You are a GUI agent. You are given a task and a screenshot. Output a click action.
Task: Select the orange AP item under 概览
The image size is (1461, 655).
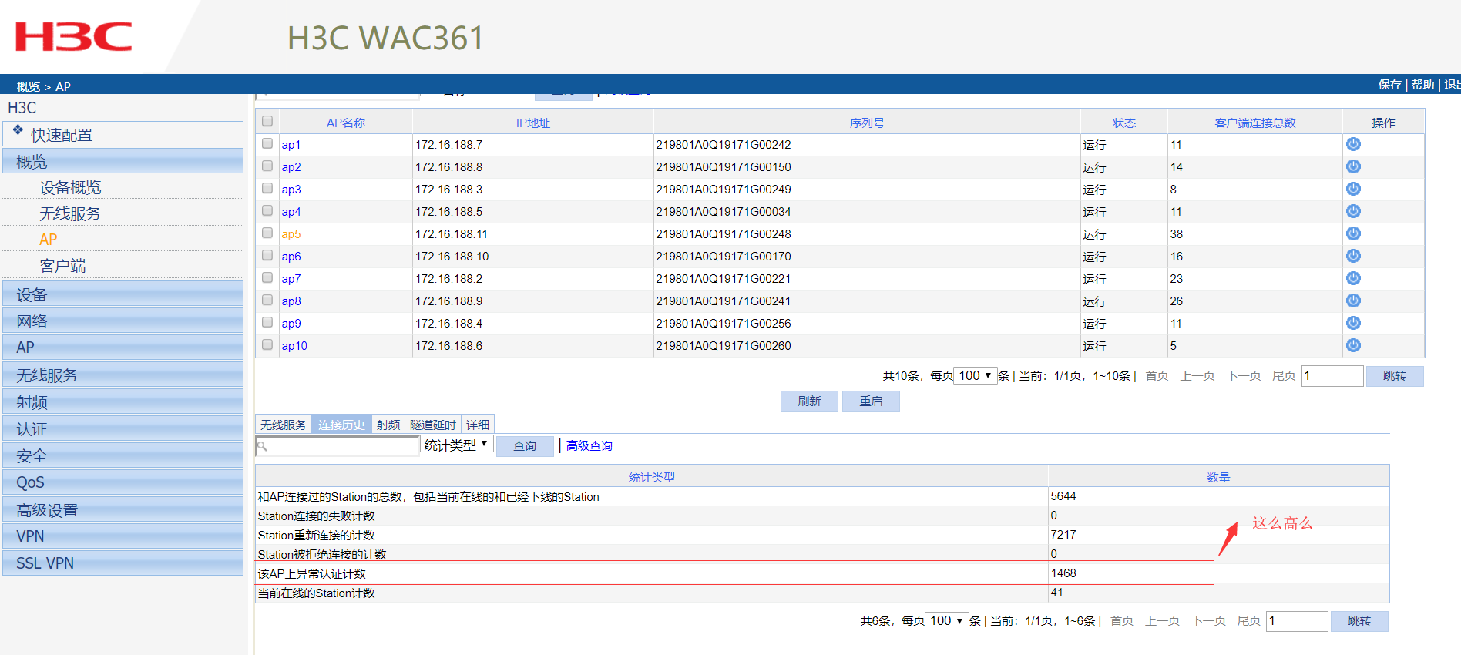(x=49, y=240)
